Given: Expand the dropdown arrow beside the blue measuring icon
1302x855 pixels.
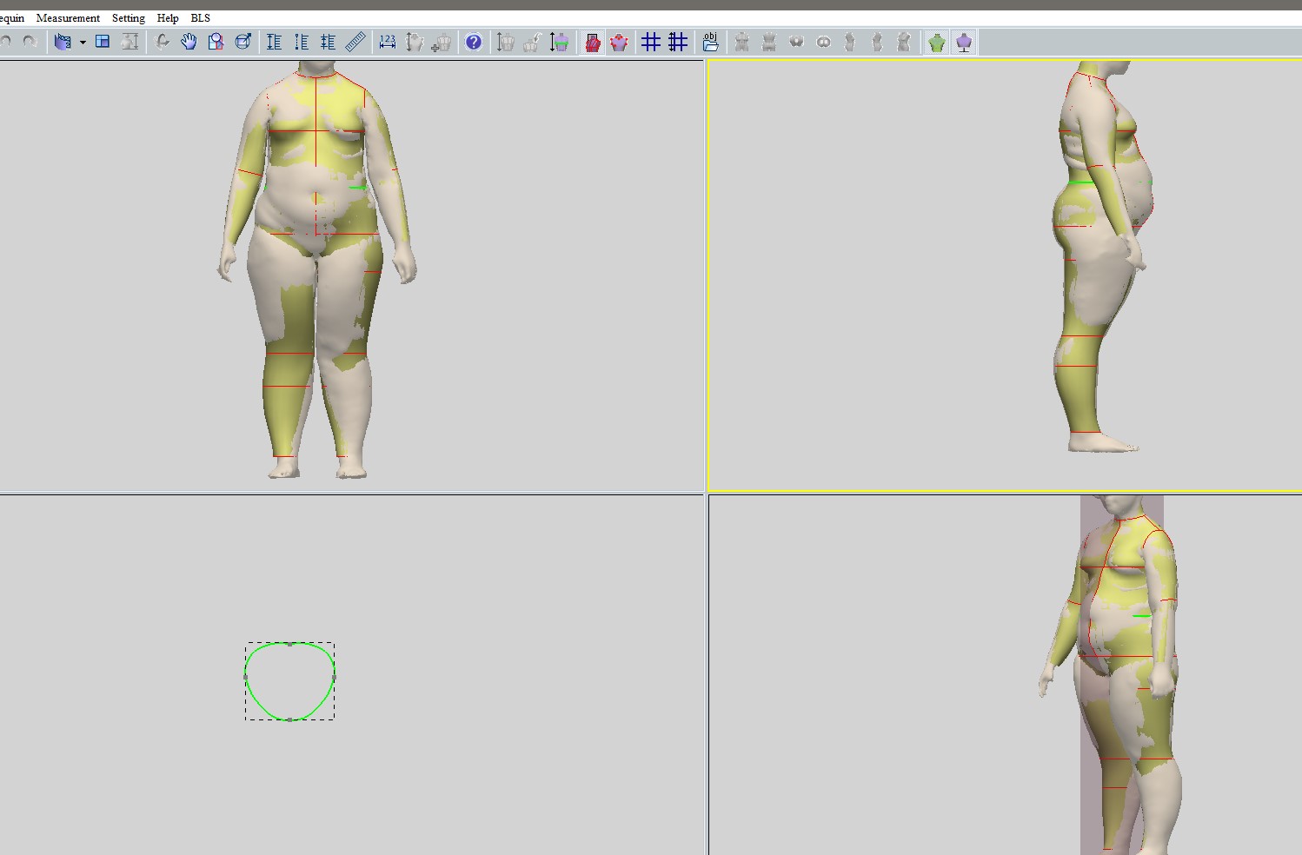Looking at the screenshot, I should (x=83, y=43).
